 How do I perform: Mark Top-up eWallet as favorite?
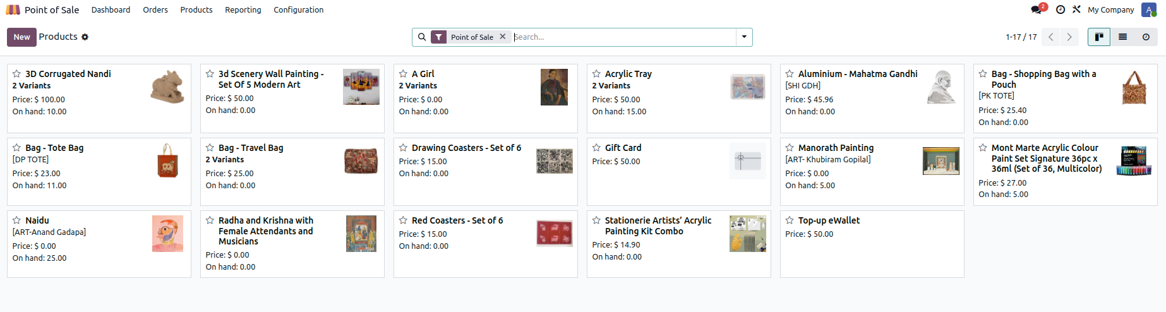tap(790, 220)
